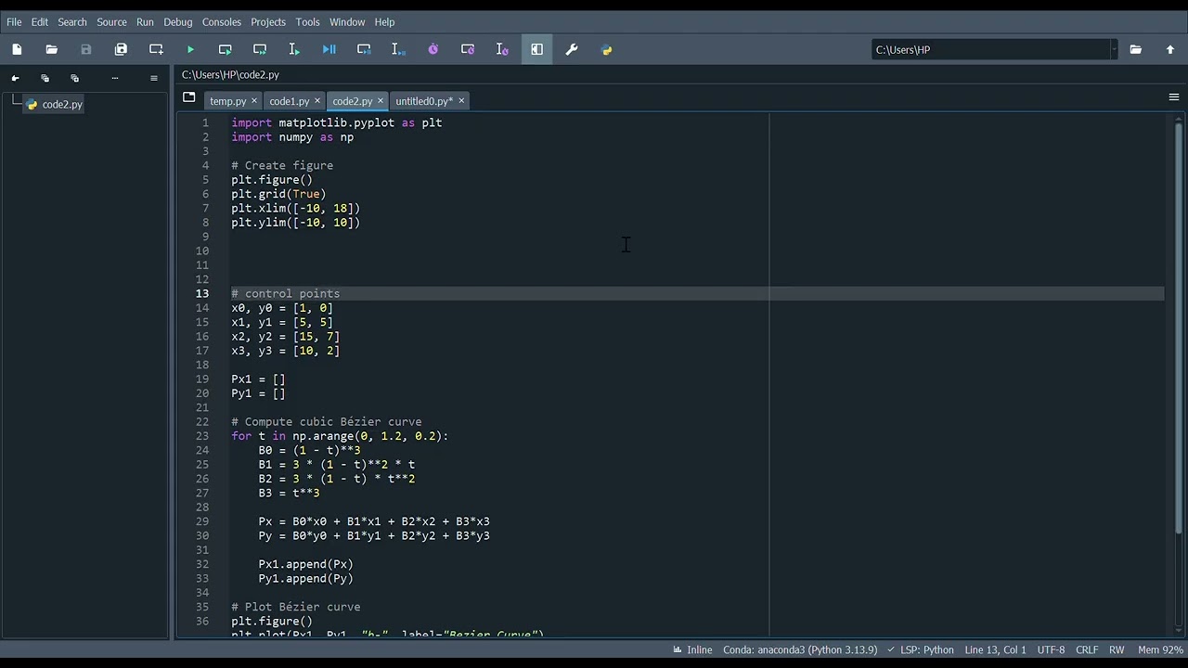Click the C:\Users\HP\code2.py path label
Screen dimensions: 1188x668
click(230, 75)
